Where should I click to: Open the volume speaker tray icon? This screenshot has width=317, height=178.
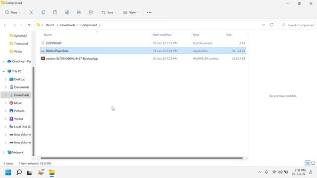[280, 172]
